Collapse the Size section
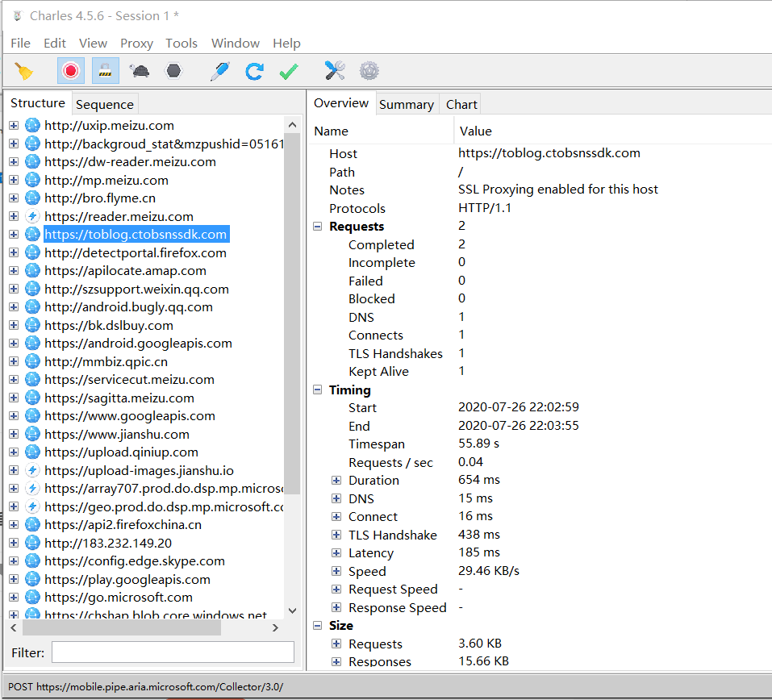Viewport: 772px width, 700px height. click(318, 626)
